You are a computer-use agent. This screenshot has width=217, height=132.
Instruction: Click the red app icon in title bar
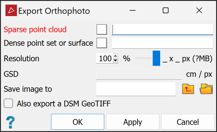[11, 11]
